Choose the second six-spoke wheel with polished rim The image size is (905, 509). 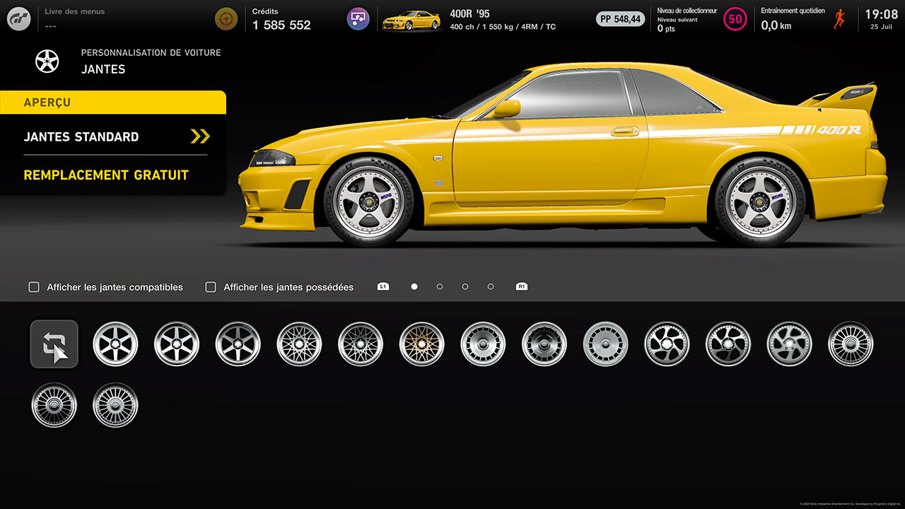click(177, 344)
